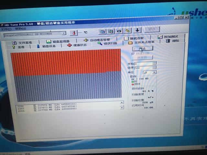Click the 91.4 % damaged blocks value
Screen dimensions: 207x155
click(x=148, y=91)
